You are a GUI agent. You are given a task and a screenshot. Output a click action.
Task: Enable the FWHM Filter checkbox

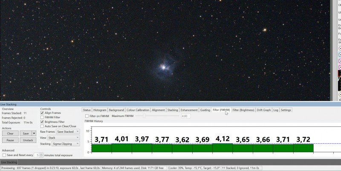click(42, 117)
